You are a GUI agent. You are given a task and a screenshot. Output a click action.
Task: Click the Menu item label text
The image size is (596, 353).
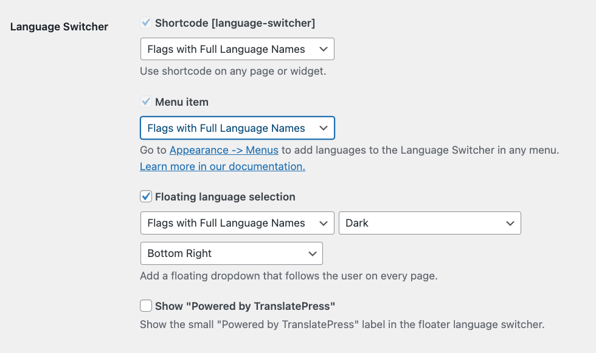pyautogui.click(x=182, y=101)
